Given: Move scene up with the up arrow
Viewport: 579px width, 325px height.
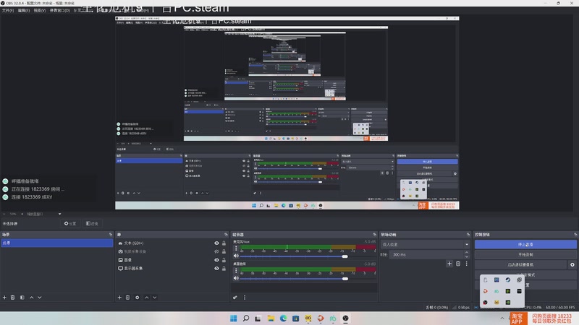Looking at the screenshot, I should pyautogui.click(x=31, y=298).
